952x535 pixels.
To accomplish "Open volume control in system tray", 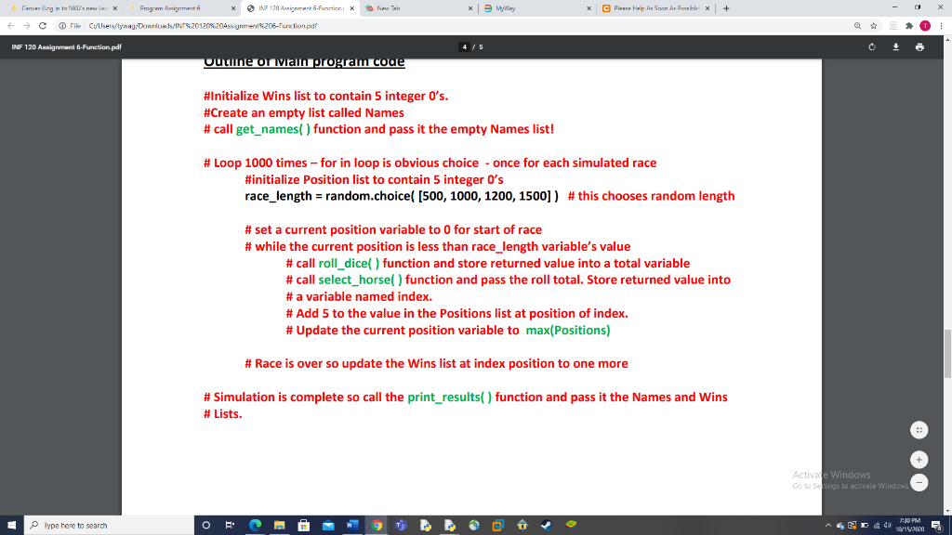I will click(888, 526).
